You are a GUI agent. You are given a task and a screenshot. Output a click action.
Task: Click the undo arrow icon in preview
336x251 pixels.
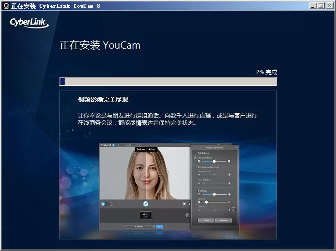189,204
